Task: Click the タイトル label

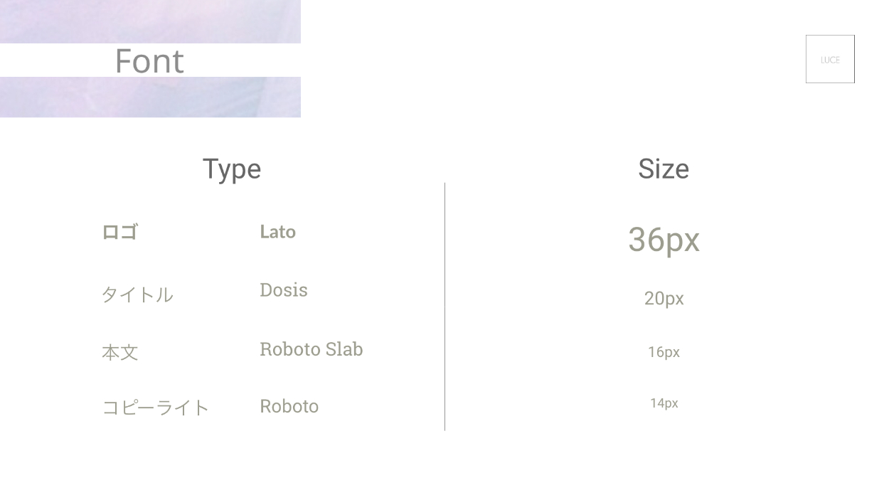Action: tap(137, 294)
